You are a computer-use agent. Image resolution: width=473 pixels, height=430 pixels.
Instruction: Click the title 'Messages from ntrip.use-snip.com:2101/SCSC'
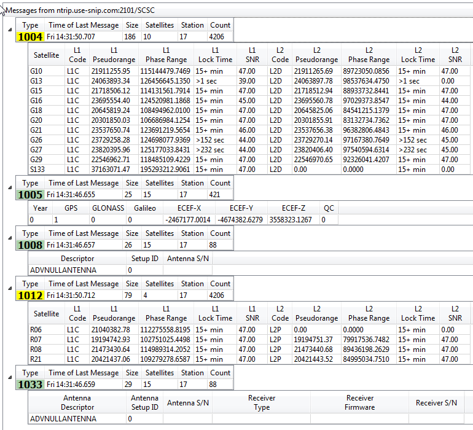coord(80,10)
